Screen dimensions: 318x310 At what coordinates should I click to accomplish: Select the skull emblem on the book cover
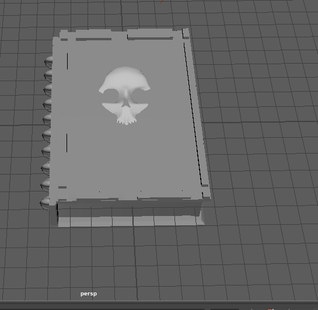pyautogui.click(x=124, y=95)
